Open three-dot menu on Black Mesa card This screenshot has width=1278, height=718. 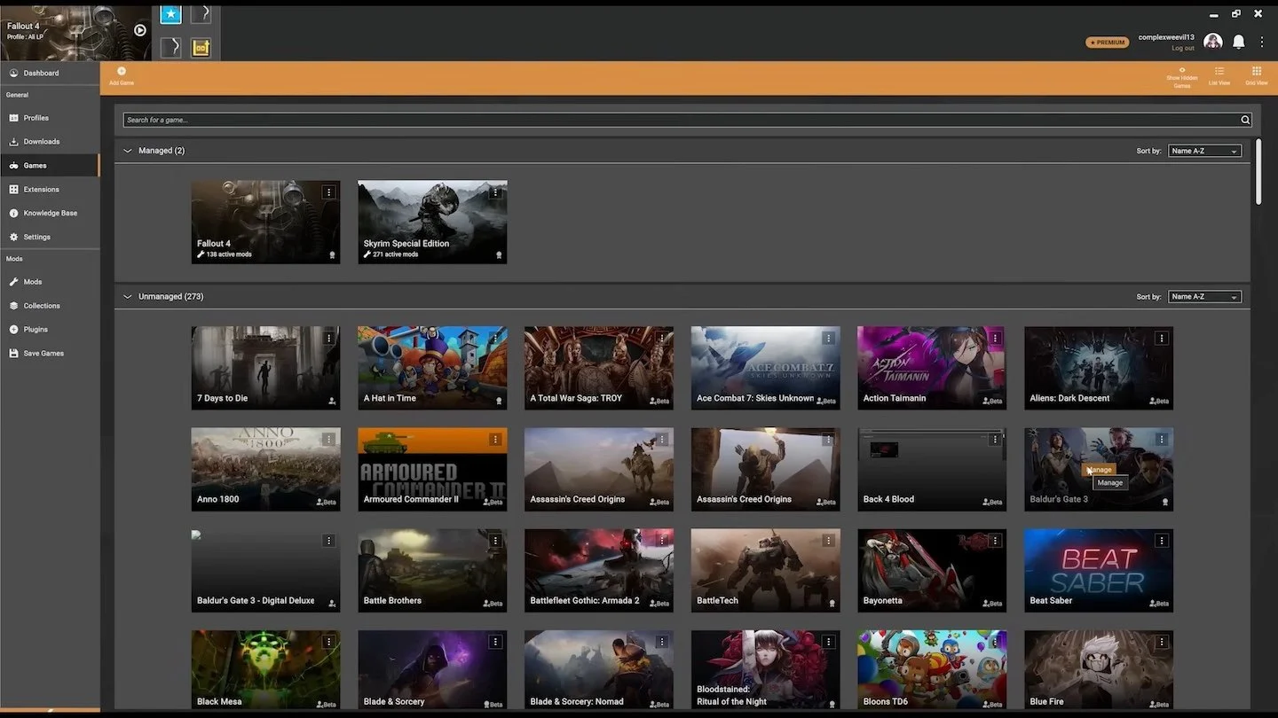[x=329, y=642]
